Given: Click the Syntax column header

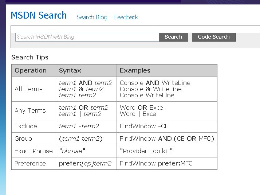Looking at the screenshot, I should pyautogui.click(x=86, y=71).
